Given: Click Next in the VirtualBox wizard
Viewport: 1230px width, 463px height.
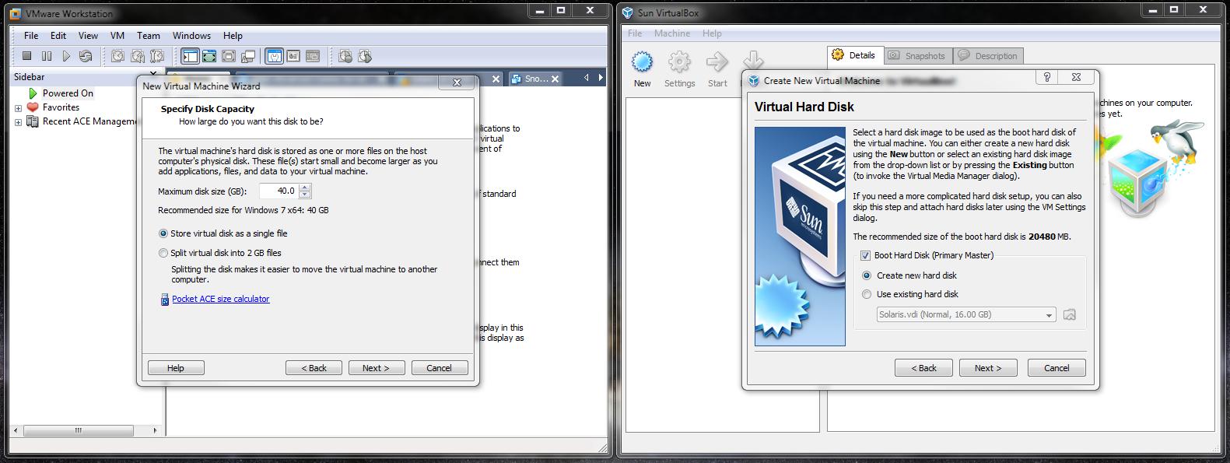Looking at the screenshot, I should point(988,368).
